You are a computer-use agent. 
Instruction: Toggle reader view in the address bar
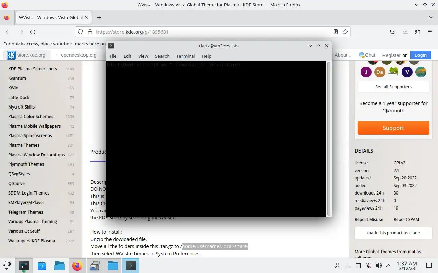click(336, 32)
